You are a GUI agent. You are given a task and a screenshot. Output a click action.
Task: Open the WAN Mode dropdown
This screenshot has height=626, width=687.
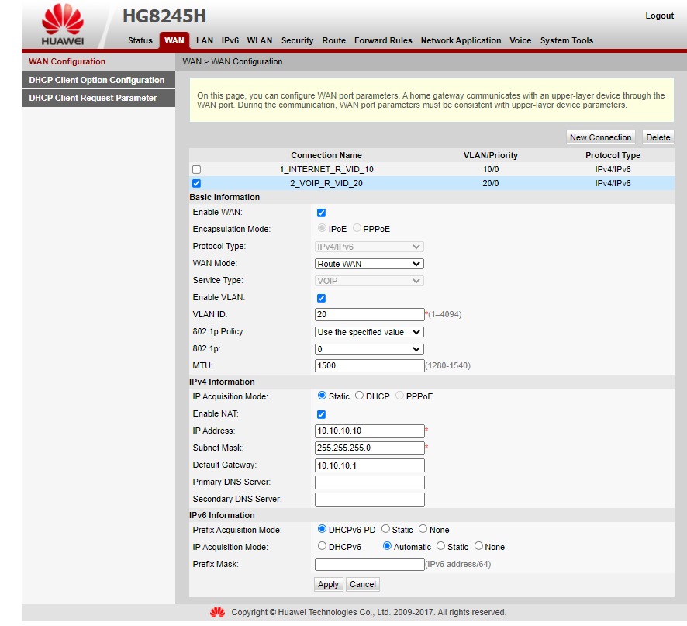click(369, 264)
